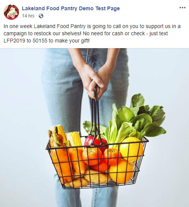Click the phrase "make your gift!" in post
Viewport: 189px width, 207px height.
(72, 41)
